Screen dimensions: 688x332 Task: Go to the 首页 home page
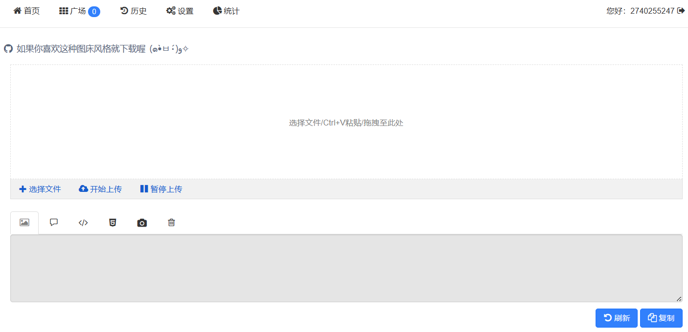point(26,11)
